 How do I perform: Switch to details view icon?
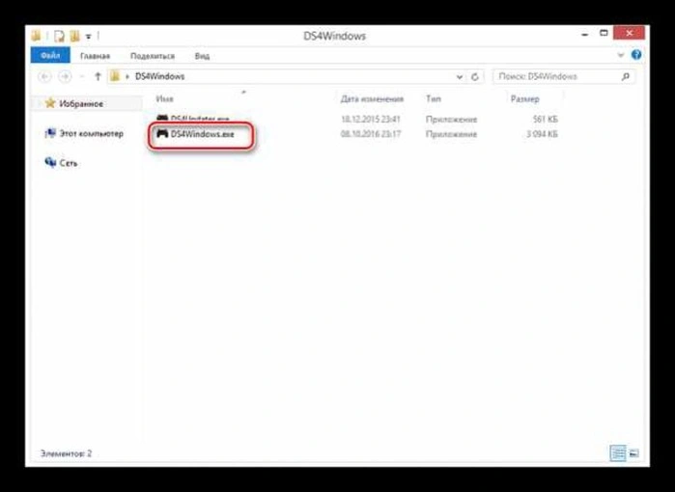click(x=618, y=453)
